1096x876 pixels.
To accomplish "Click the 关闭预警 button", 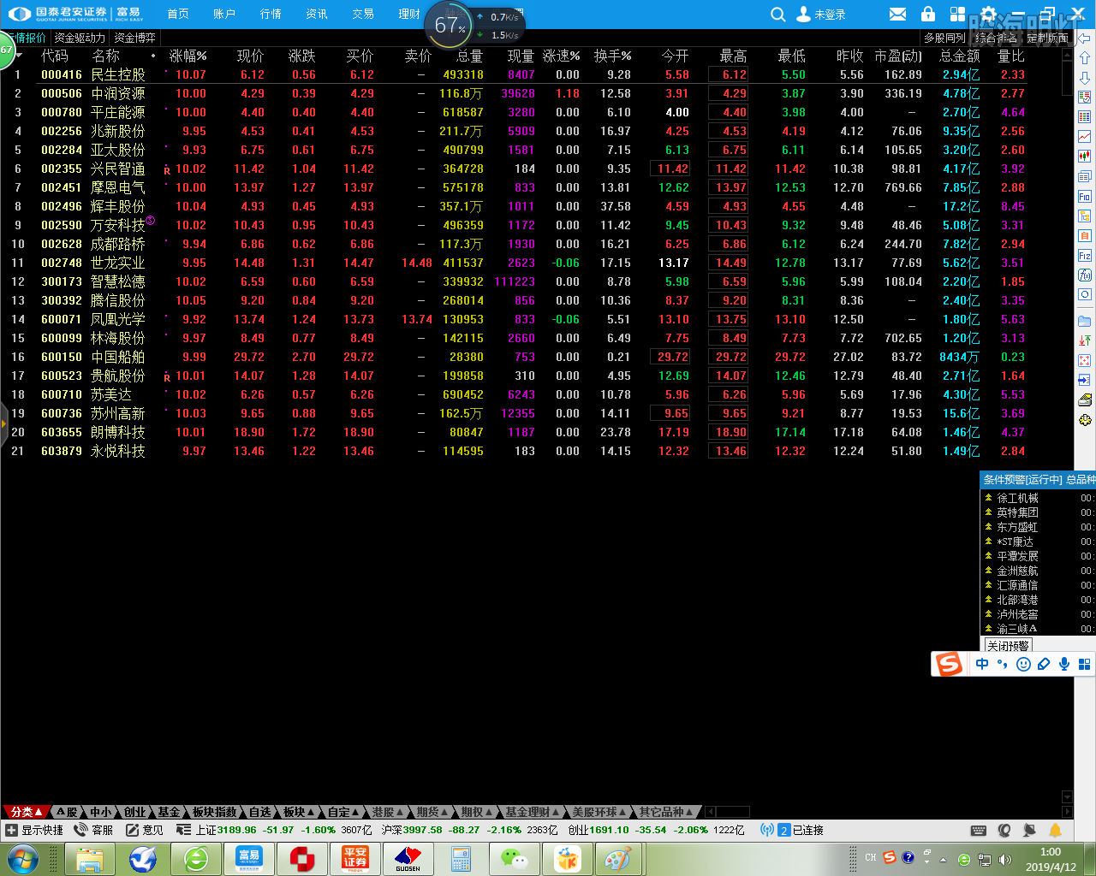I will [1008, 646].
